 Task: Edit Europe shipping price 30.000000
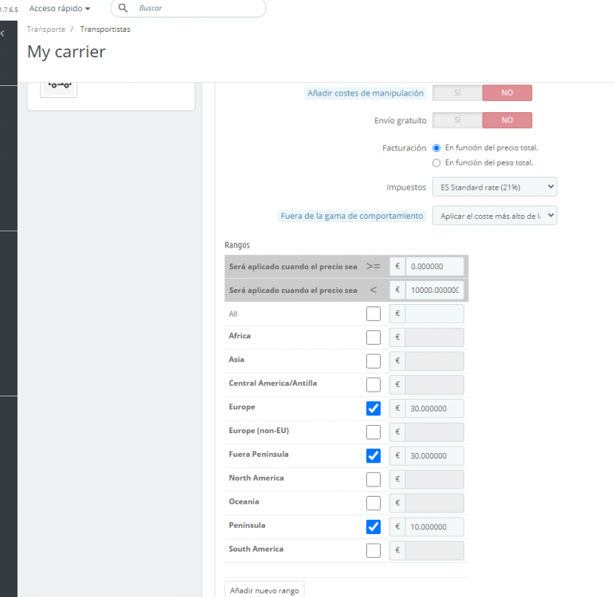(x=435, y=408)
